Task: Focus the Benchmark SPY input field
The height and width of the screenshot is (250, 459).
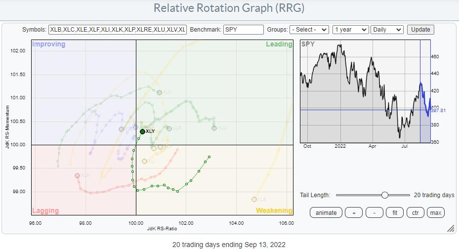Action: pos(243,30)
